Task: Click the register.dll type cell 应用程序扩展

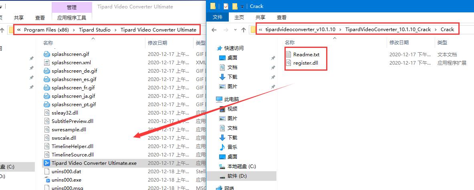Action: tap(452, 63)
